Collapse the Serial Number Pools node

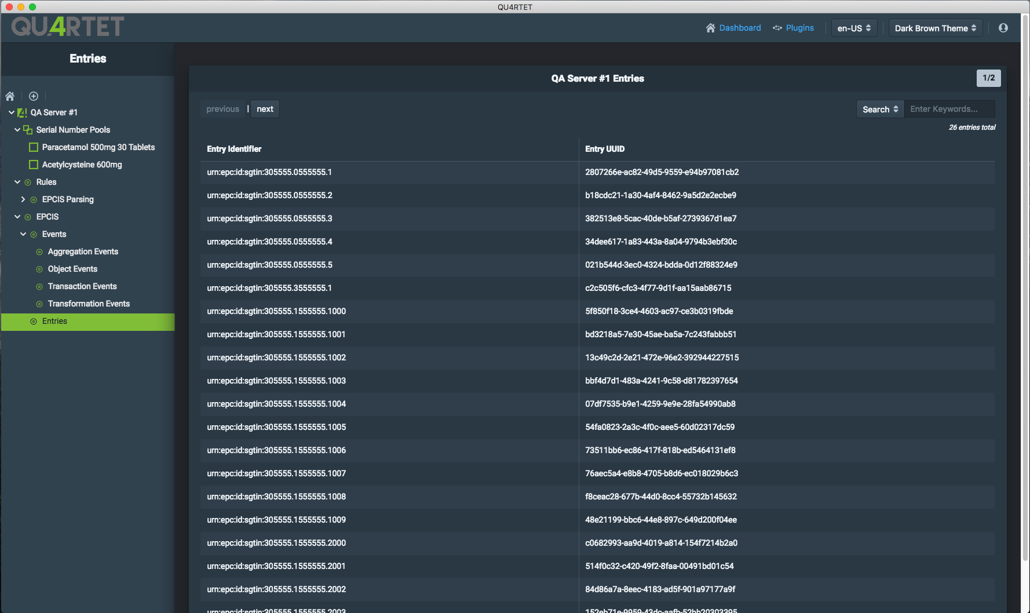click(x=17, y=130)
